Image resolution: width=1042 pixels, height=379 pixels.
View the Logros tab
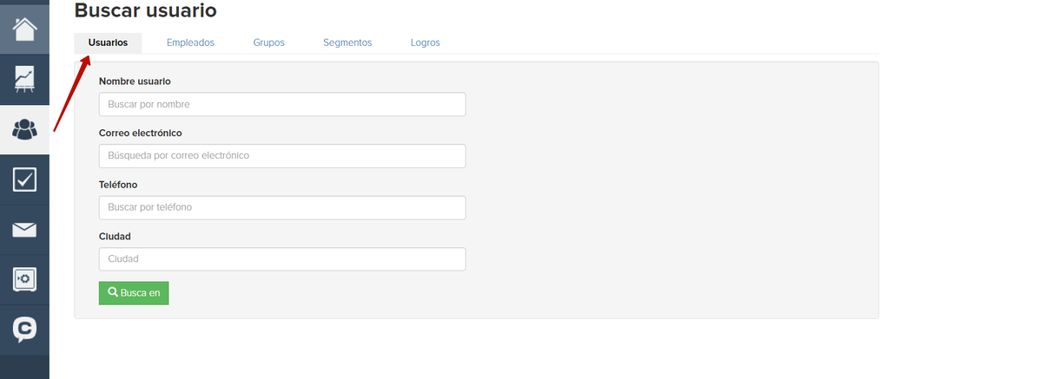click(x=425, y=42)
